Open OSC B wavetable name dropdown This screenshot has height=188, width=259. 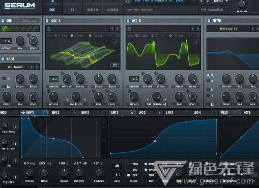point(161,28)
